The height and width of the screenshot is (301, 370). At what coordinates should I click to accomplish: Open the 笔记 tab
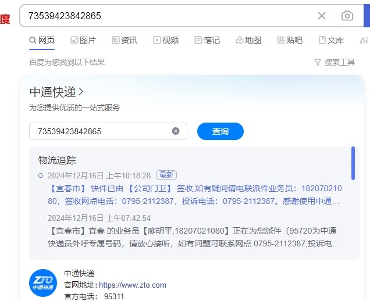point(207,40)
